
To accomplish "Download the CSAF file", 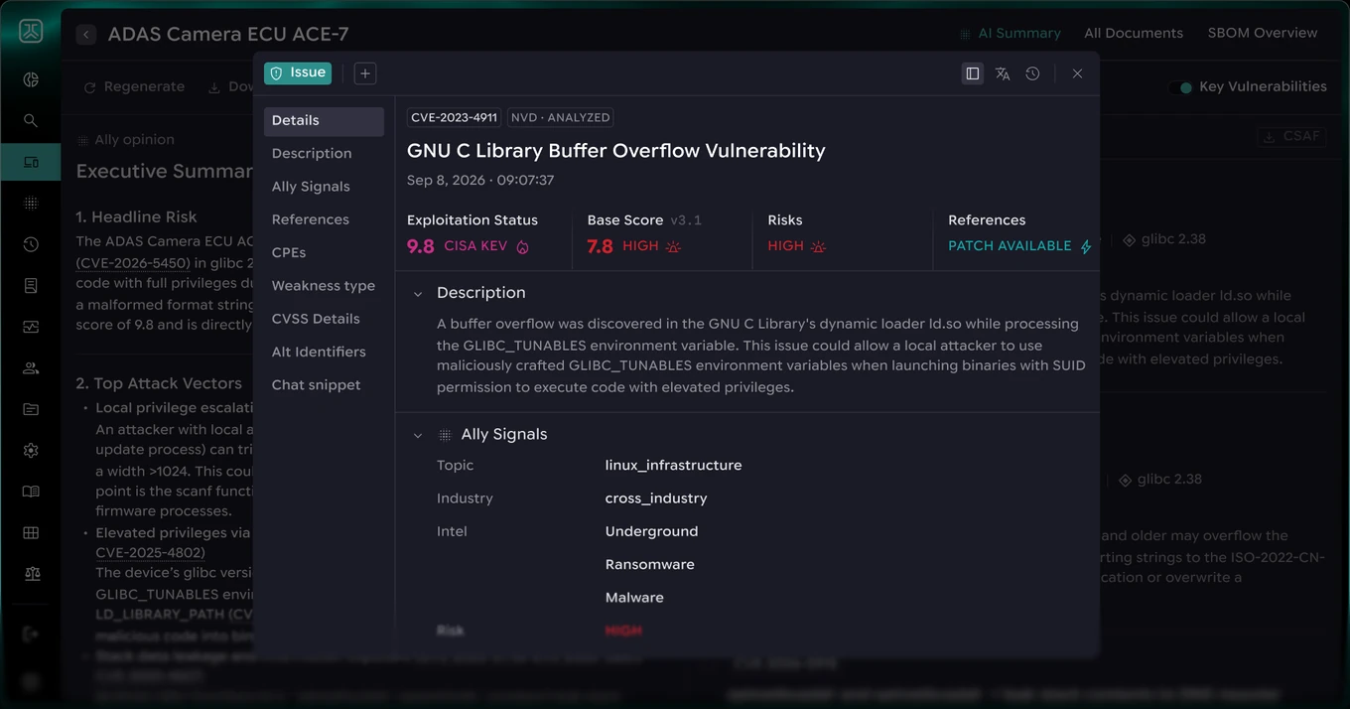I will point(1291,137).
